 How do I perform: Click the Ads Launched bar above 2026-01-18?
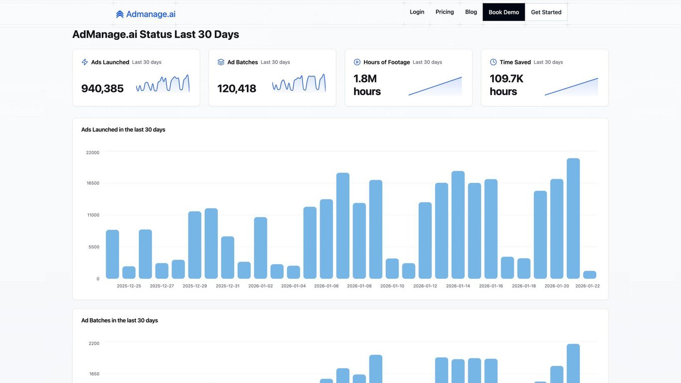click(x=523, y=268)
